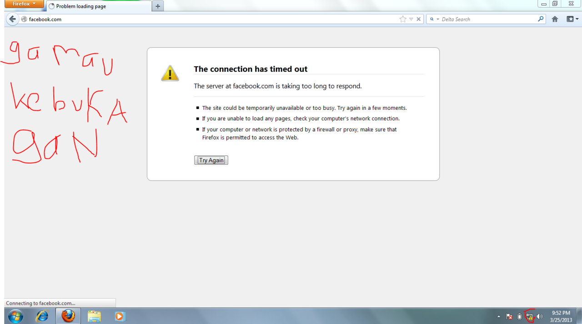Image resolution: width=582 pixels, height=324 pixels.
Task: Click the network tray icon with warning
Action: click(x=529, y=316)
